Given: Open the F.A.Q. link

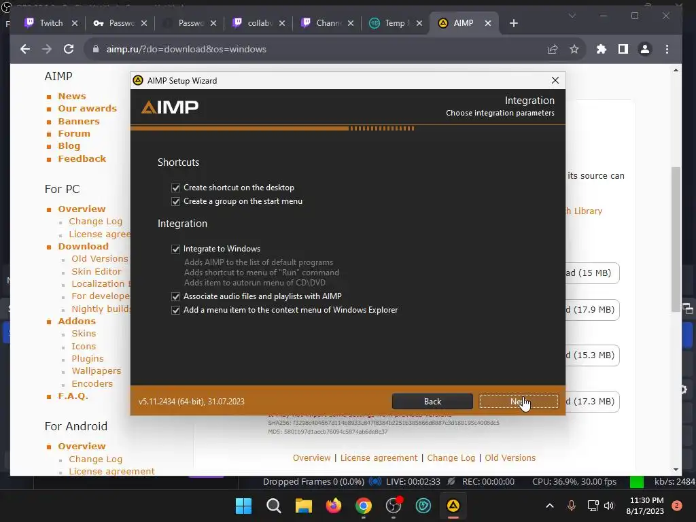Looking at the screenshot, I should [73, 396].
